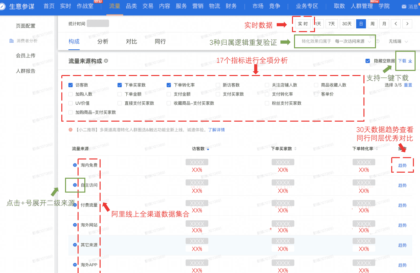This screenshot has width=420, height=273.
Task: Expand 付费流量 with the plus icon
Action: 75,205
